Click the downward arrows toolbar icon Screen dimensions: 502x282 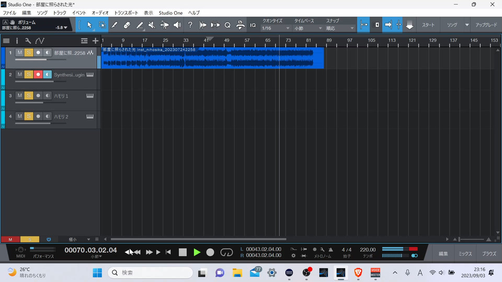click(x=409, y=25)
